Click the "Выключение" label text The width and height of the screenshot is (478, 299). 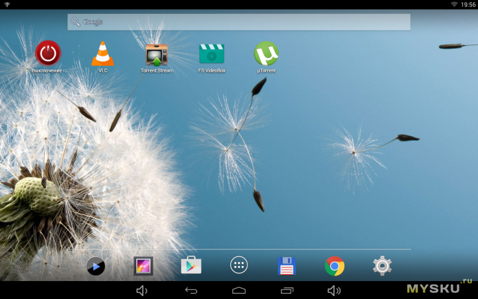pos(47,71)
